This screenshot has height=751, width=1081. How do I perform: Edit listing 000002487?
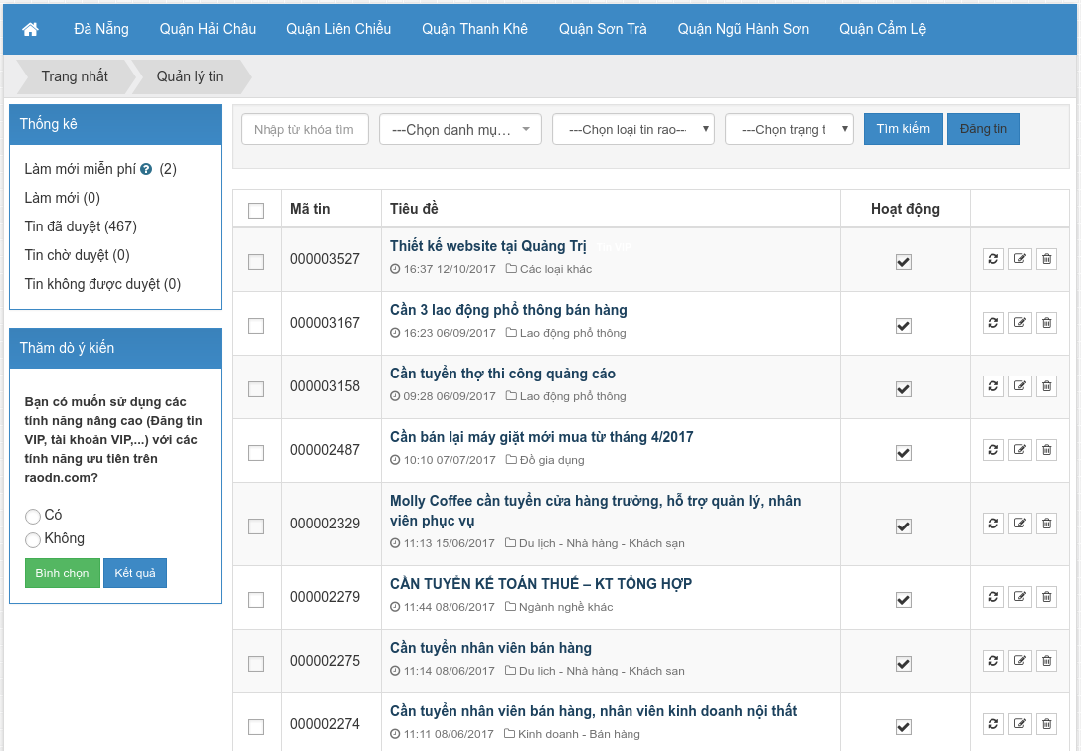(x=1019, y=450)
